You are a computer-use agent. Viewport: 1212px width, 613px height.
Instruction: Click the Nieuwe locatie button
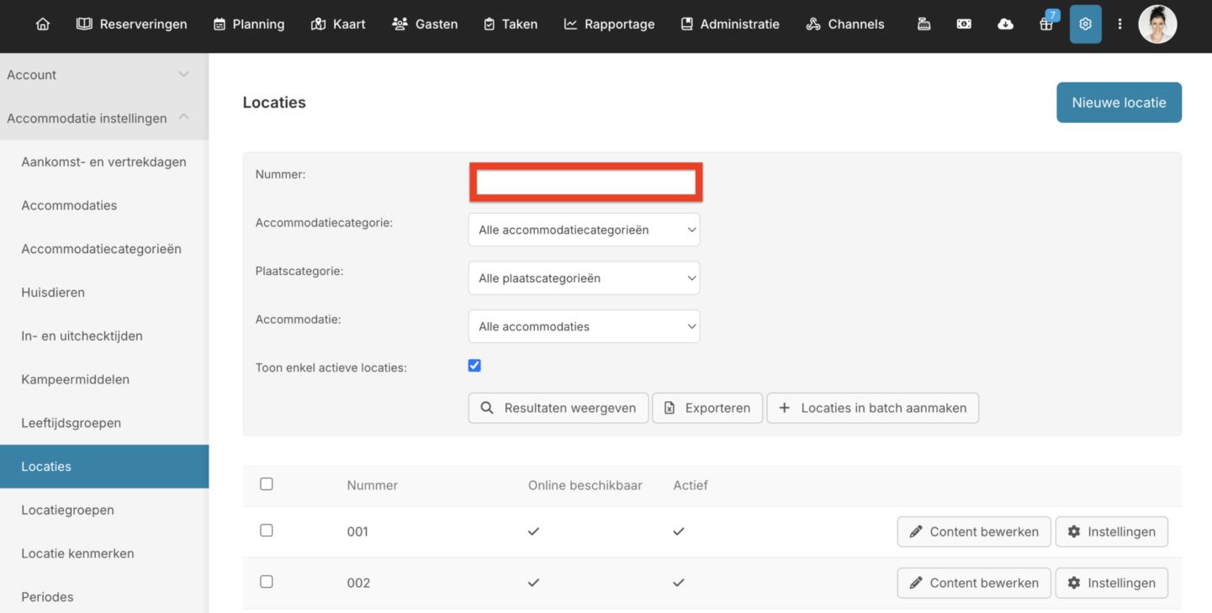click(x=1119, y=103)
